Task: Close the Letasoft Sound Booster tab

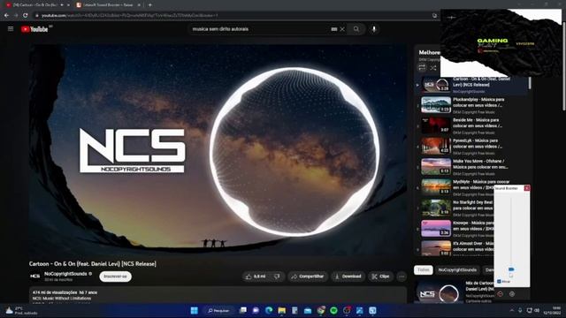Action: pos(140,5)
